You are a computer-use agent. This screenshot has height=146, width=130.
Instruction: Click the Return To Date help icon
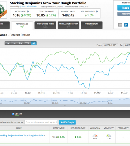(x=97, y=11)
